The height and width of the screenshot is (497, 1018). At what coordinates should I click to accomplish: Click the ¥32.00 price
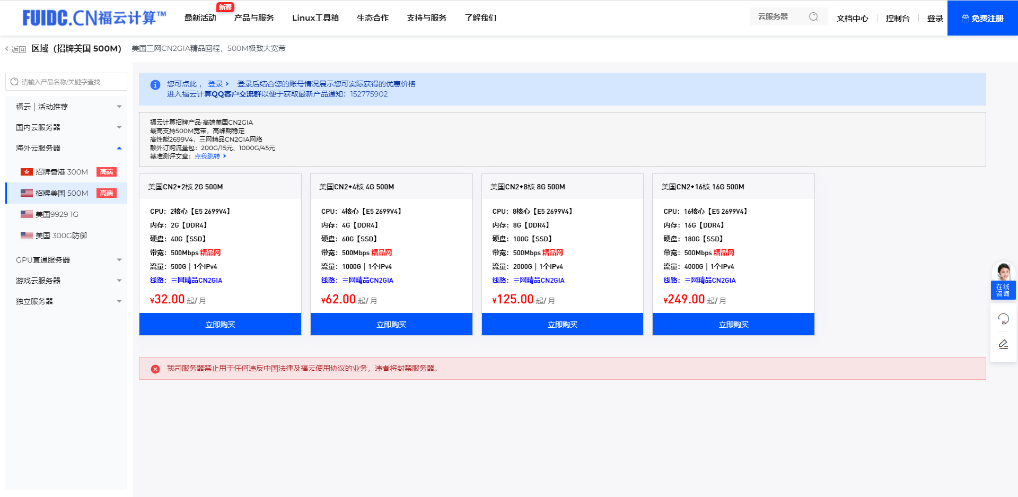point(168,299)
